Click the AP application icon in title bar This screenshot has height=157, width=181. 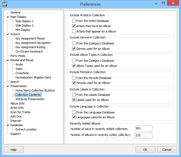(5, 4)
